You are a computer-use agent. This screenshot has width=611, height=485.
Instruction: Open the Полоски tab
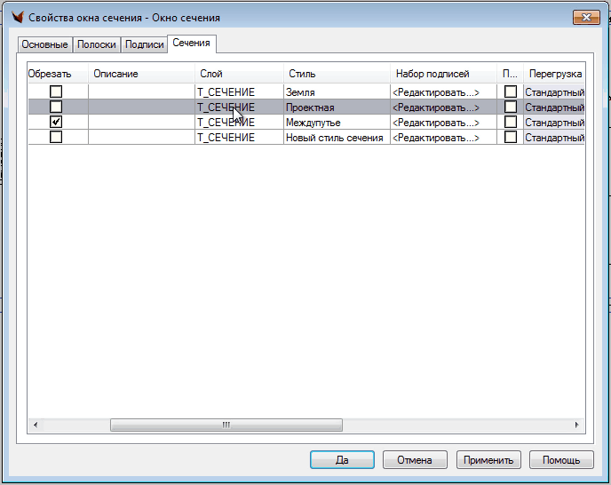pyautogui.click(x=97, y=44)
